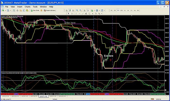Open the Market Watch window icon
The image size is (170, 101).
pos(14,10)
